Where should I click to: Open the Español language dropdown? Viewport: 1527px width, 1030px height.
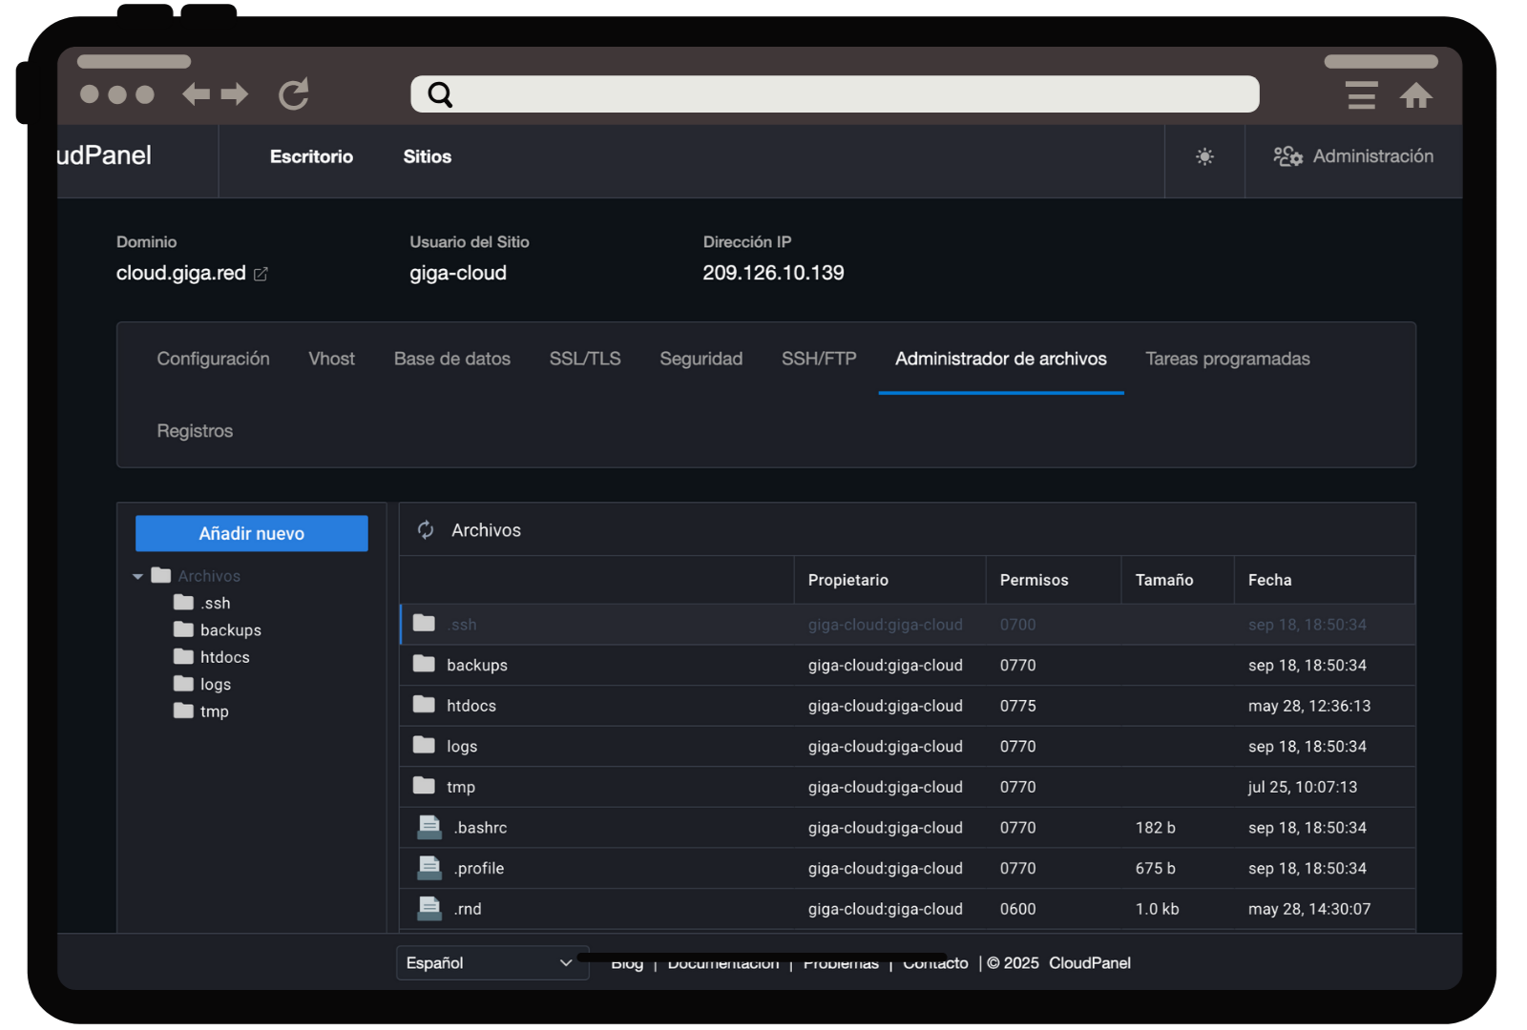pyautogui.click(x=491, y=963)
